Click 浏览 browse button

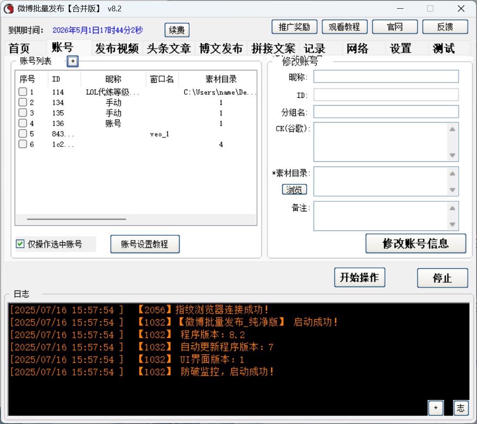coord(294,190)
